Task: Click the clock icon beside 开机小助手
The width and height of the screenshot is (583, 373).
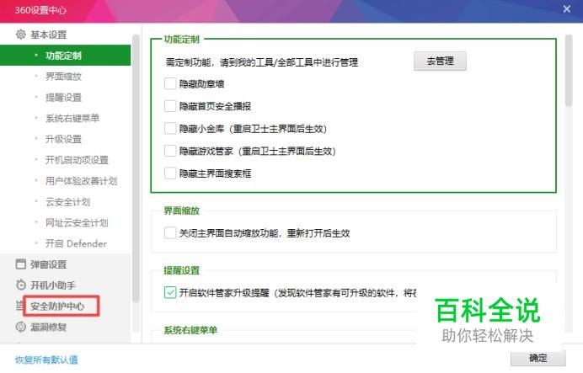Action: tap(21, 285)
